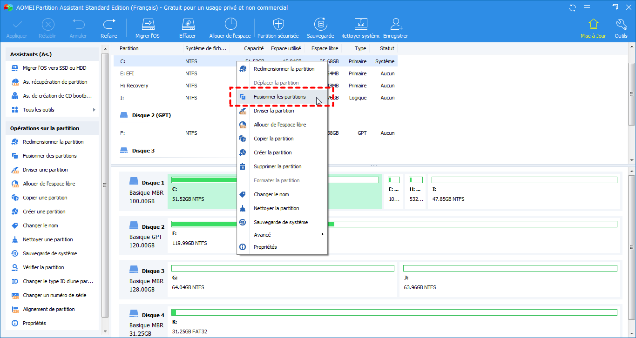Select Copier la partition in the context menu

pos(282,139)
